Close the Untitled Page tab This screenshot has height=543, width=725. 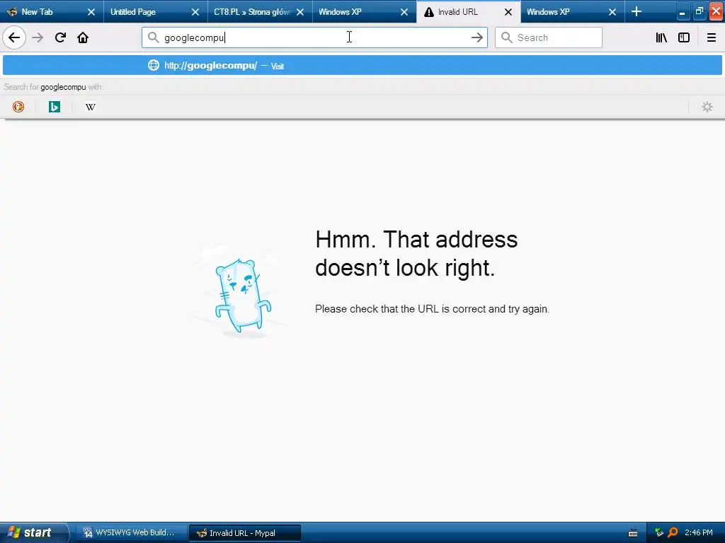point(195,12)
